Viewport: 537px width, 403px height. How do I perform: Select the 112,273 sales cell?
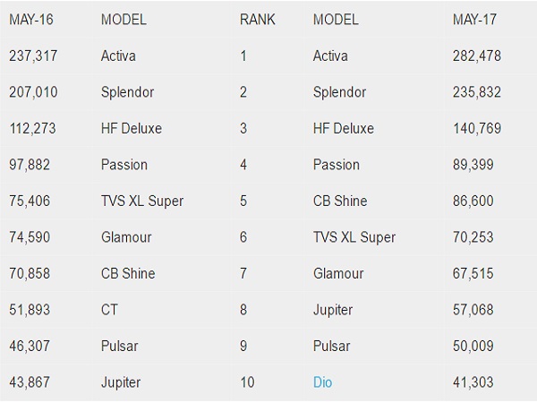33,128
